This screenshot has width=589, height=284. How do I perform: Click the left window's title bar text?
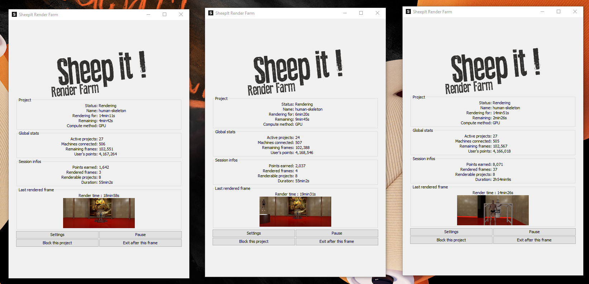click(x=38, y=15)
